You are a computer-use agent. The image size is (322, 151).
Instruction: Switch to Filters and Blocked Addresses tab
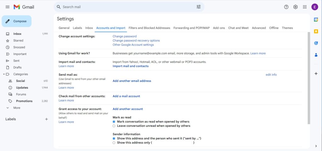149,28
